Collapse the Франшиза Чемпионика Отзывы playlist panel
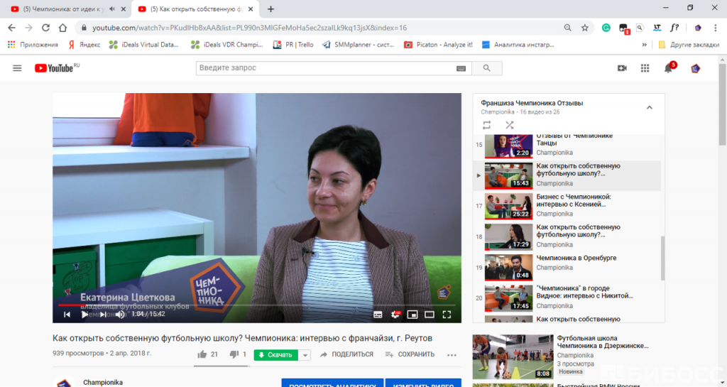This screenshot has width=727, height=387. pos(649,107)
